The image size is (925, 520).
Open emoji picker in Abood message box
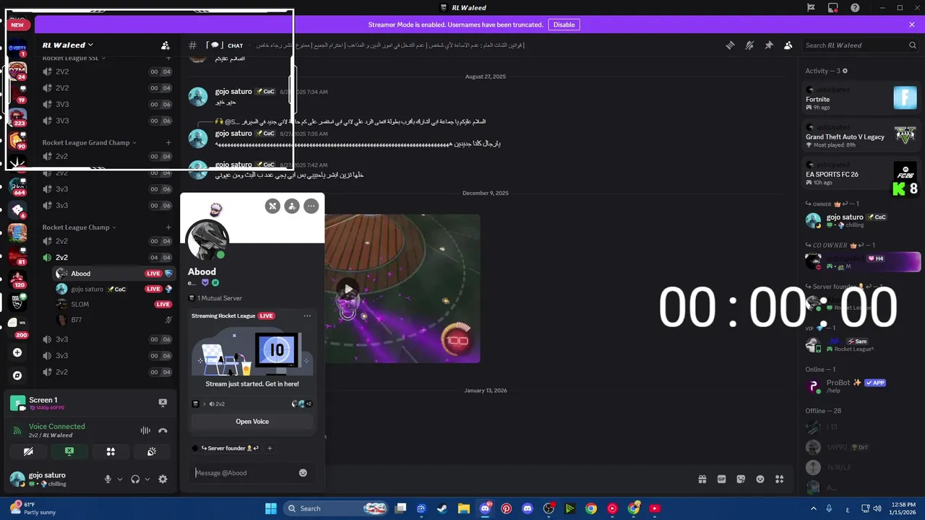(x=303, y=472)
